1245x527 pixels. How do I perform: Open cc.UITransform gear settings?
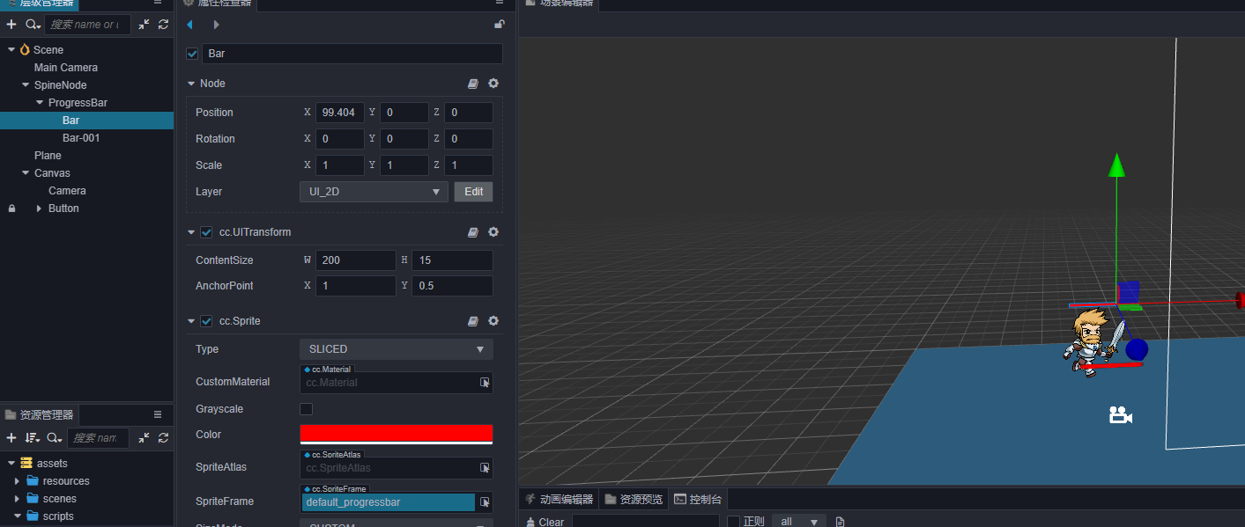493,232
